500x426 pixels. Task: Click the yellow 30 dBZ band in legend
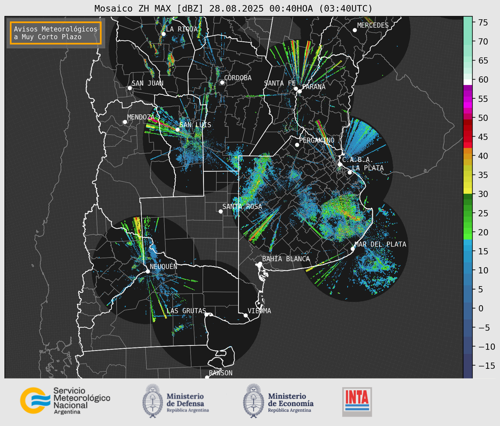468,191
